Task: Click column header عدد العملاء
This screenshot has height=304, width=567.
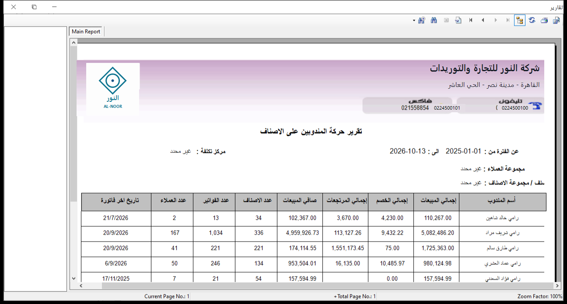Action: click(x=172, y=201)
